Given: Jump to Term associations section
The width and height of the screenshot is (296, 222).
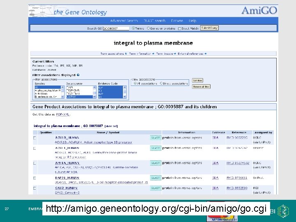Looking at the screenshot, I should (x=113, y=54).
